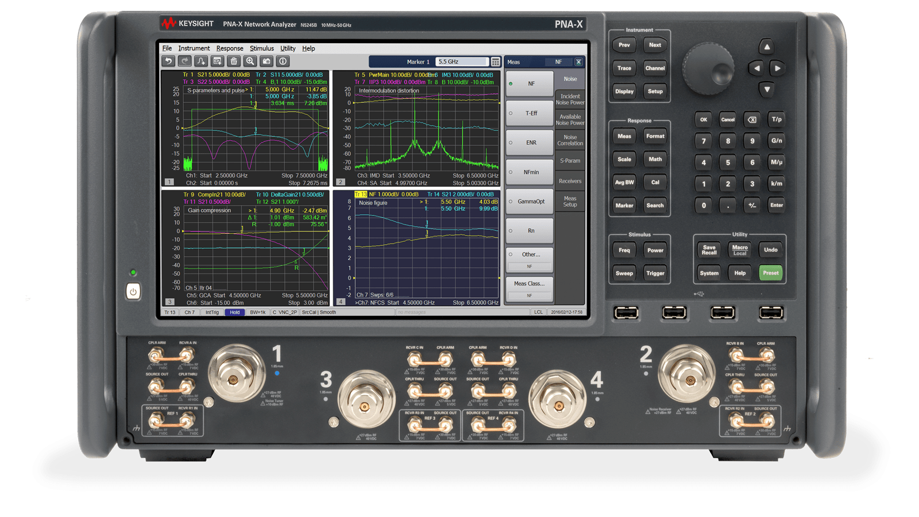Push the Format hardware key

click(655, 136)
